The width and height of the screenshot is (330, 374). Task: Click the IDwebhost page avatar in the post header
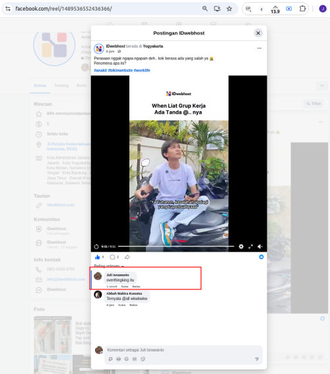98,49
